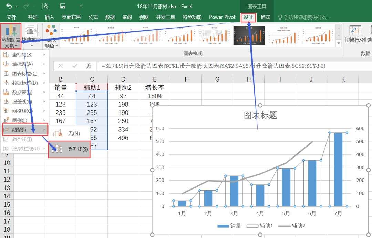Open the 线条(I) submenu arrow
The width and height of the screenshot is (372, 238).
coord(44,130)
